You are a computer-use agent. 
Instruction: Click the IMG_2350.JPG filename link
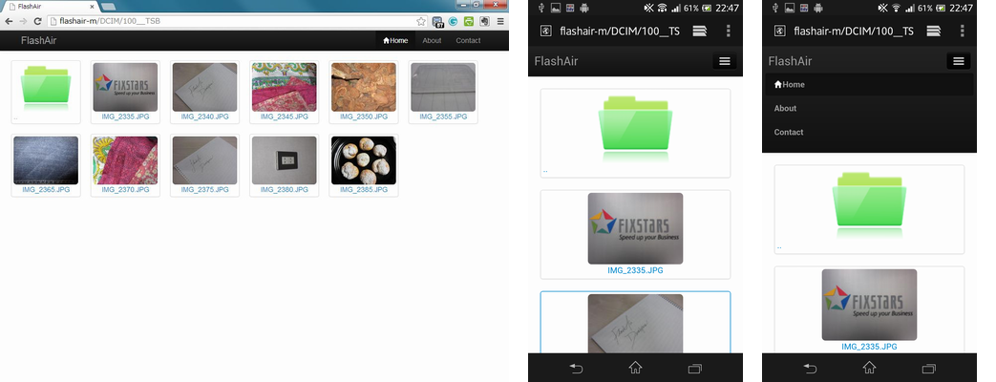coord(364,117)
